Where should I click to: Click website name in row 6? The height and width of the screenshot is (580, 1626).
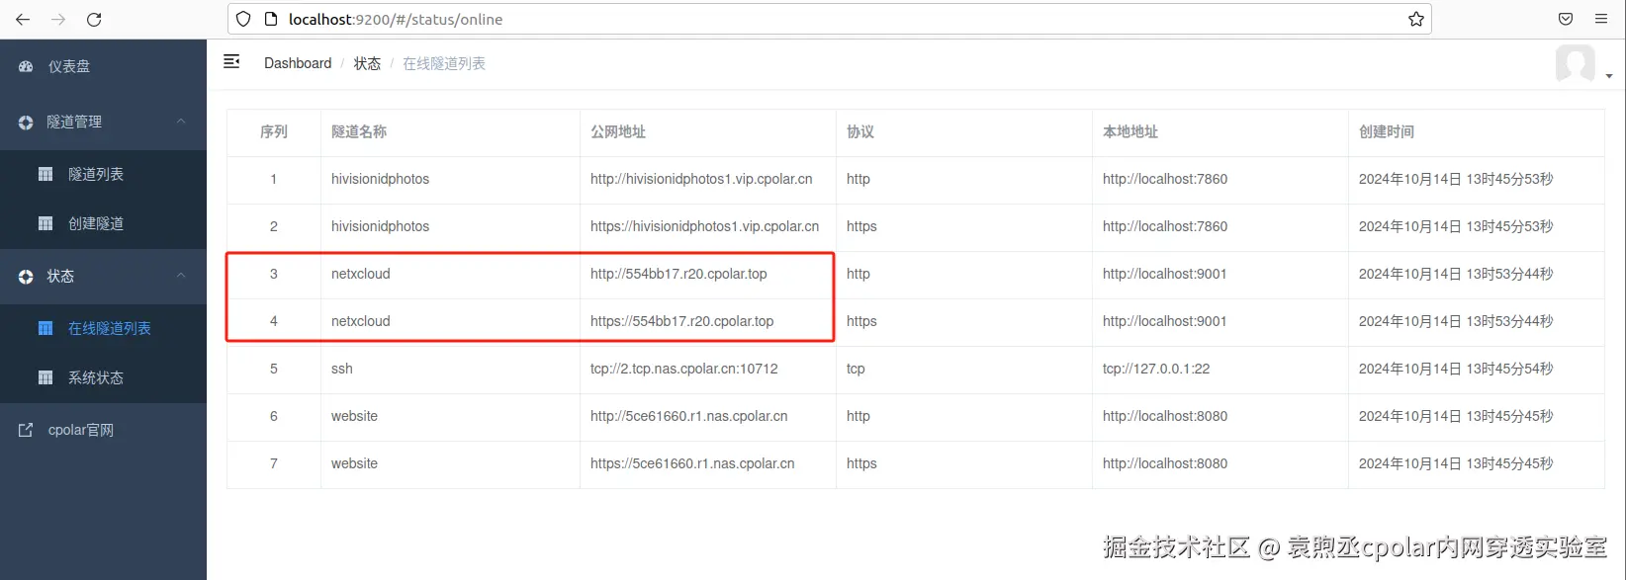coord(355,416)
